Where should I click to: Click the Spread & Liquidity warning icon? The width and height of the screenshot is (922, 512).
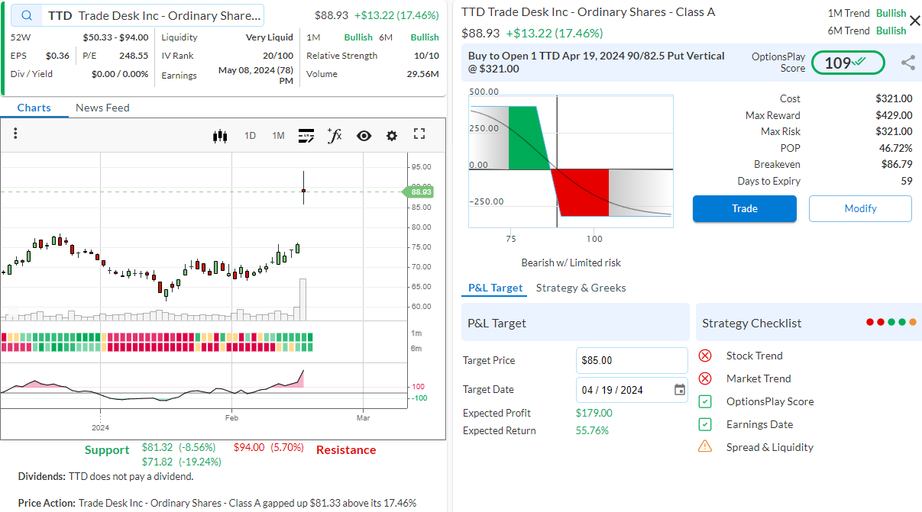705,446
